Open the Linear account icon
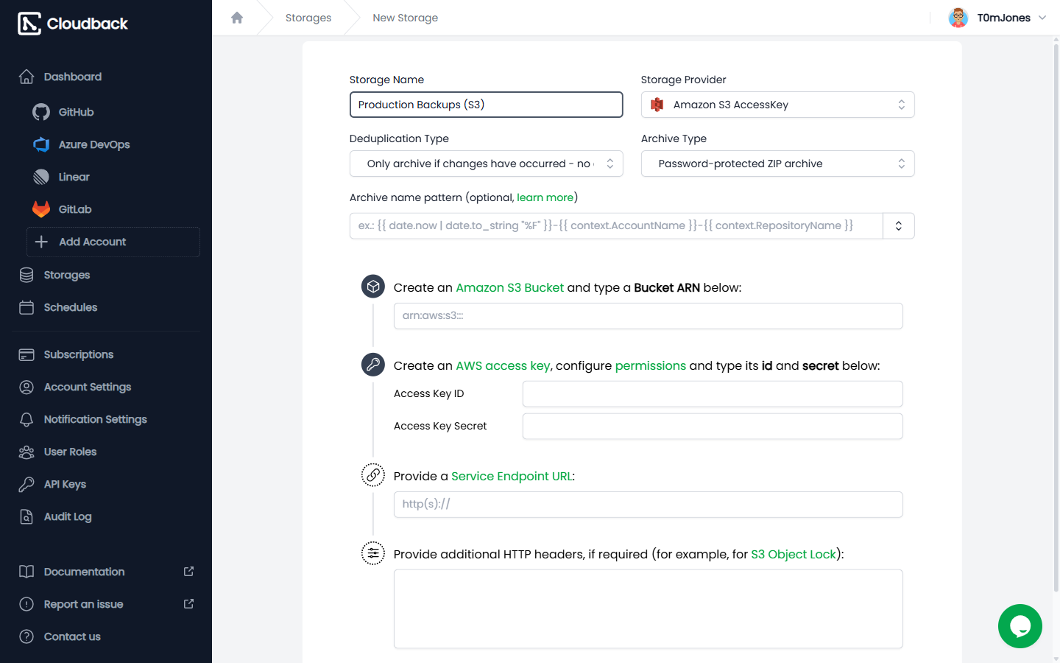The image size is (1060, 663). tap(41, 177)
